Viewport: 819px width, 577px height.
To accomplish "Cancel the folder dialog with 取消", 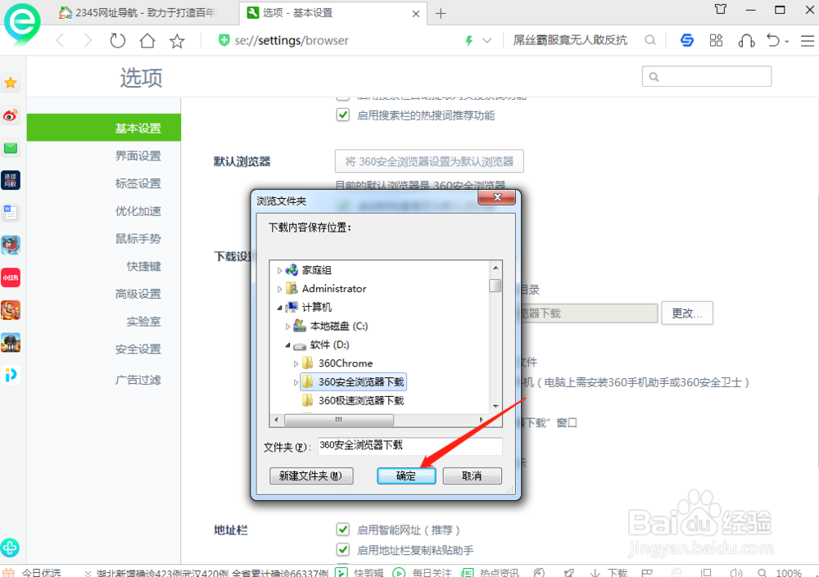I will [473, 476].
